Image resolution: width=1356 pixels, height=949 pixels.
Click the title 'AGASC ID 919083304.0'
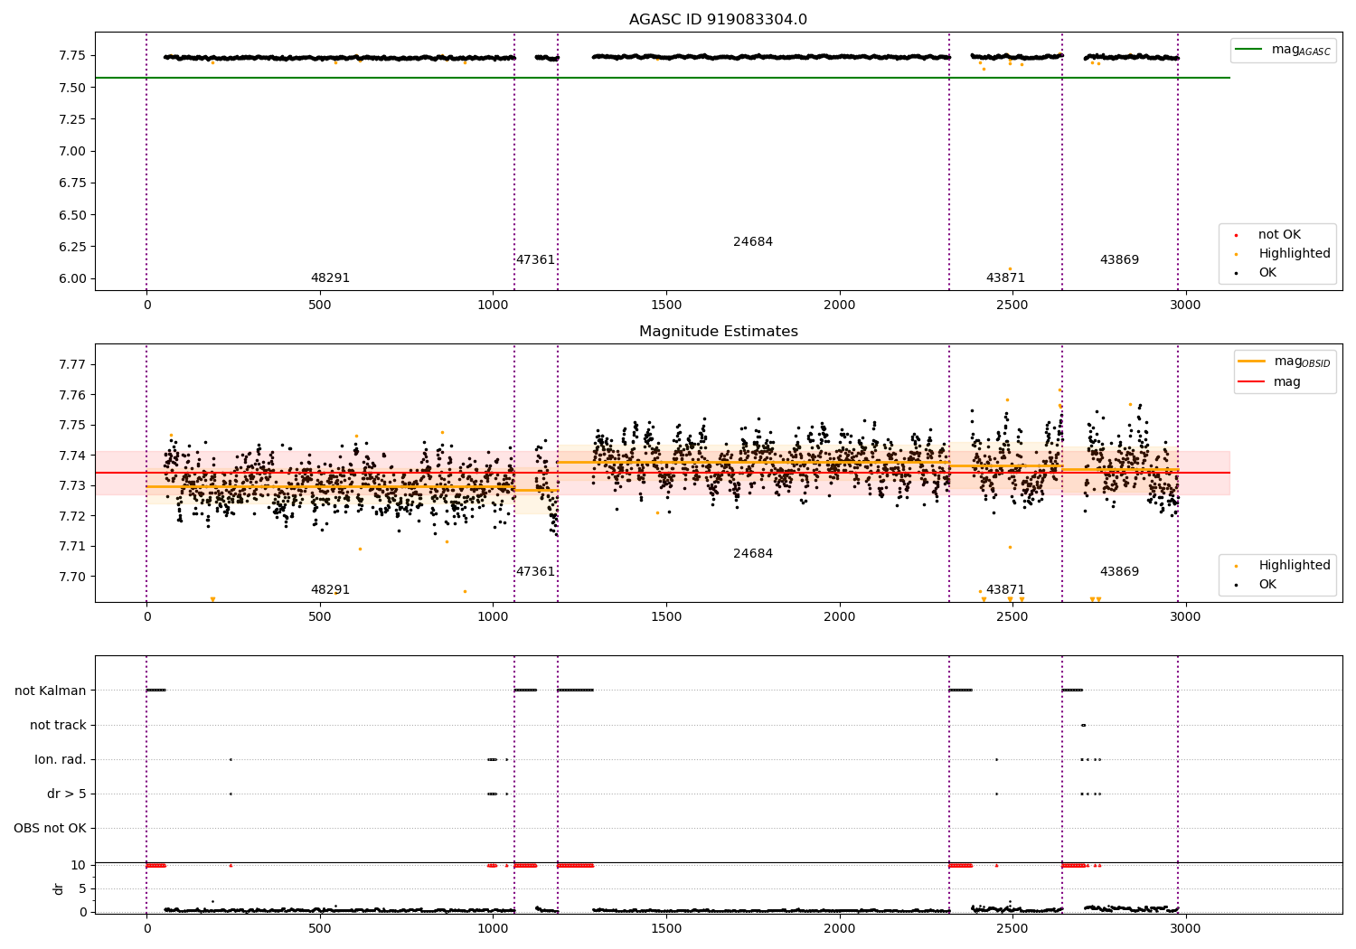tap(718, 20)
